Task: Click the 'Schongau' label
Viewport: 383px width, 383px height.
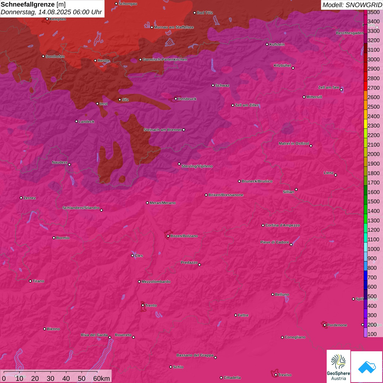Action: click(128, 4)
